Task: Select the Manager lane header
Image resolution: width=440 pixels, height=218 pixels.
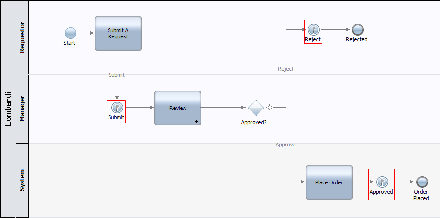Action: [x=22, y=109]
